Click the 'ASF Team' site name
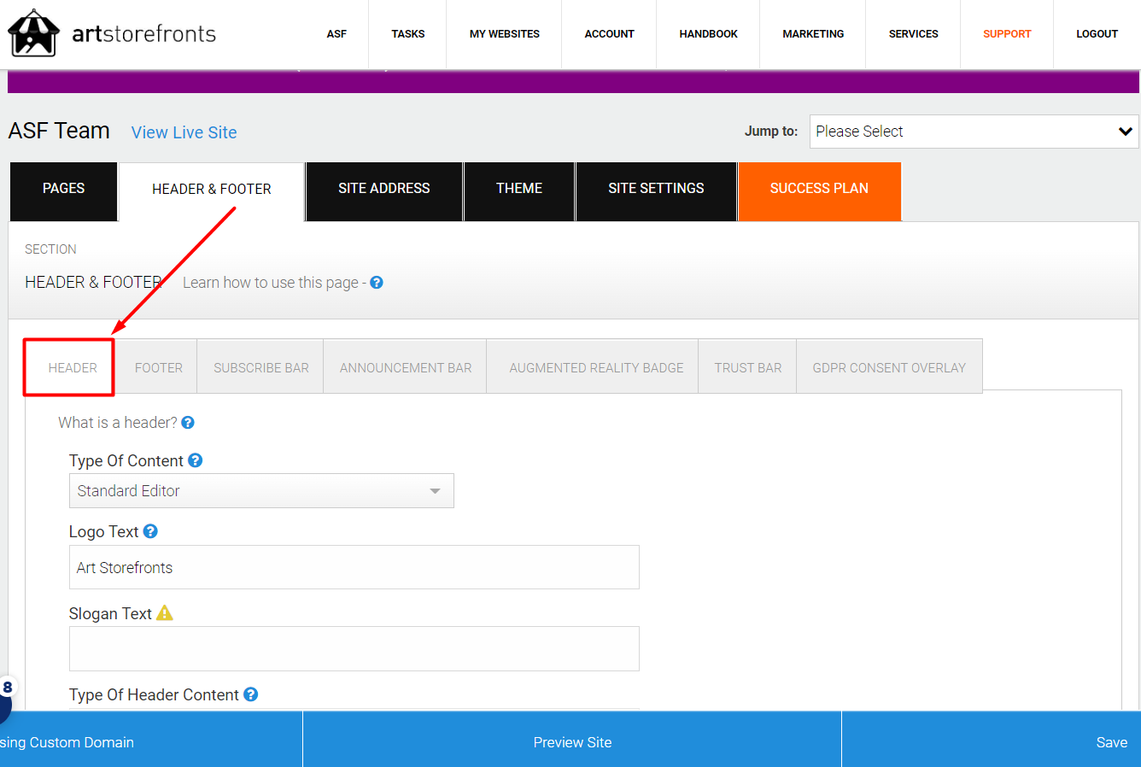This screenshot has height=767, width=1141. (59, 131)
